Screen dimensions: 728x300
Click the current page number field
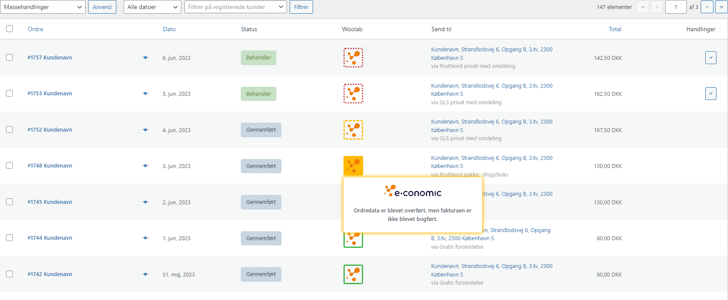coord(676,7)
